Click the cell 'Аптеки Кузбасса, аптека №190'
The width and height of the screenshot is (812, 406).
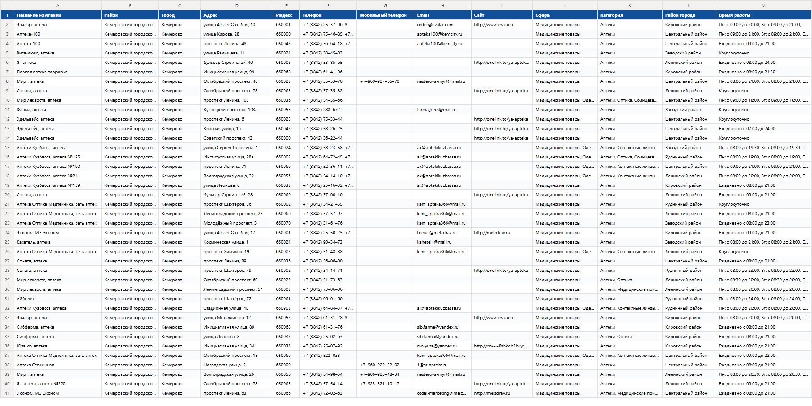(x=58, y=167)
